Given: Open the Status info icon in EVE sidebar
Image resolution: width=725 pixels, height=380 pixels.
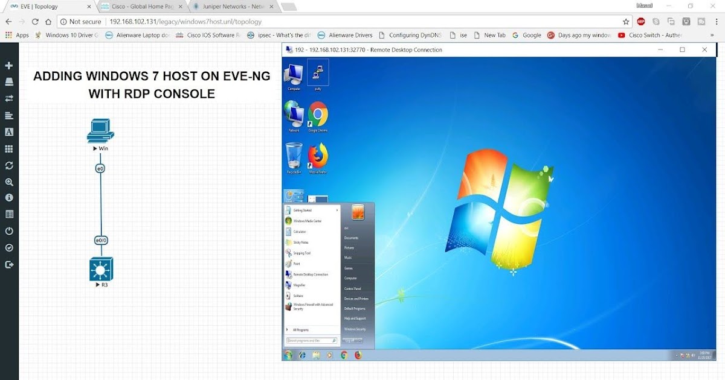Looking at the screenshot, I should (x=8, y=198).
